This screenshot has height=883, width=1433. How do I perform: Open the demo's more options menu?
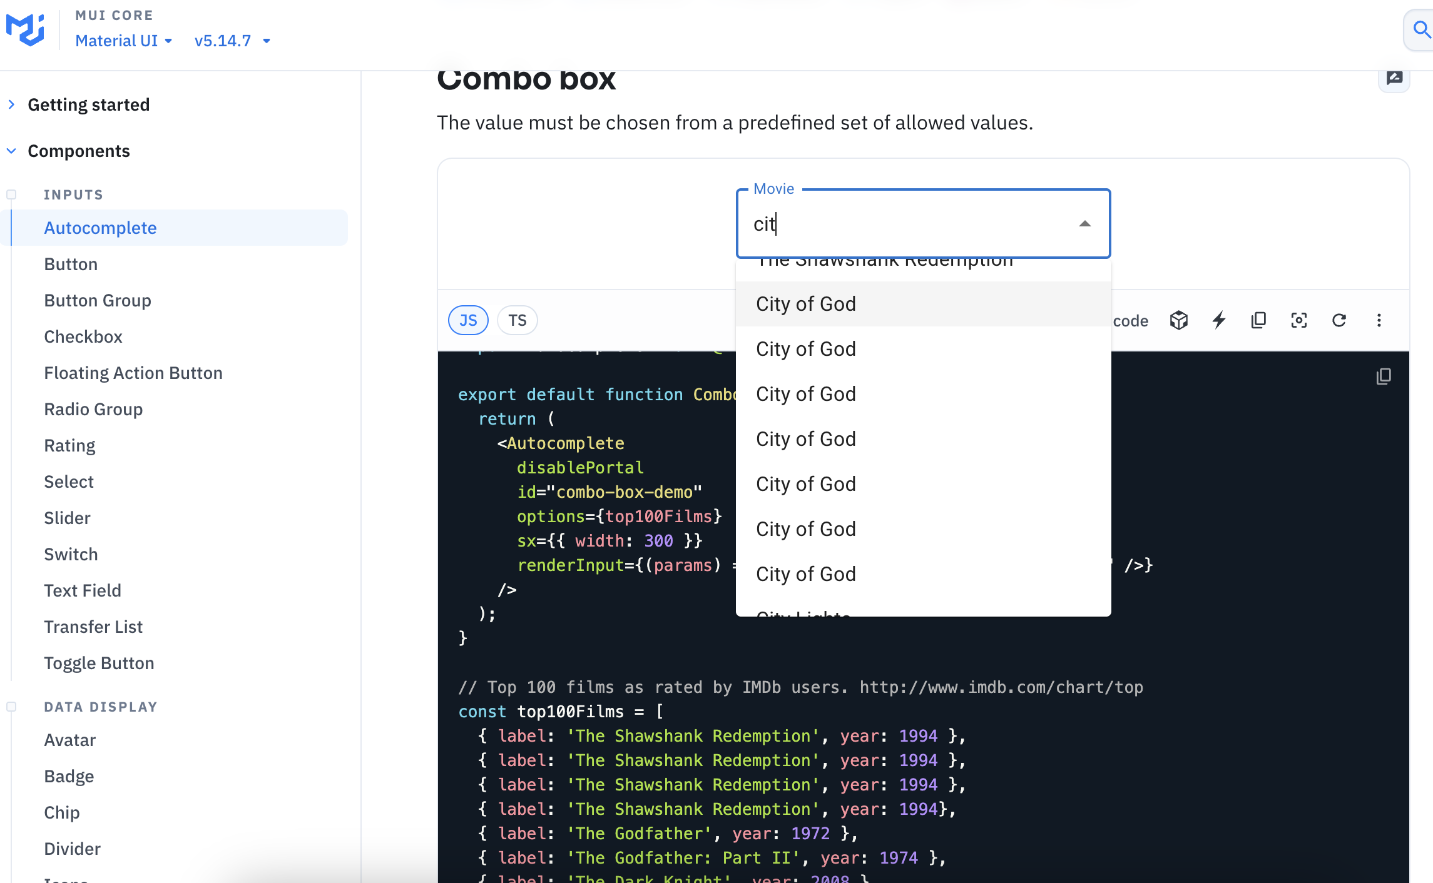[1379, 320]
